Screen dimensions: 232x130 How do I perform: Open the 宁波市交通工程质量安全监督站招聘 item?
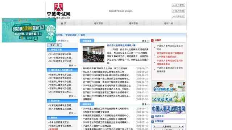coord(106,122)
